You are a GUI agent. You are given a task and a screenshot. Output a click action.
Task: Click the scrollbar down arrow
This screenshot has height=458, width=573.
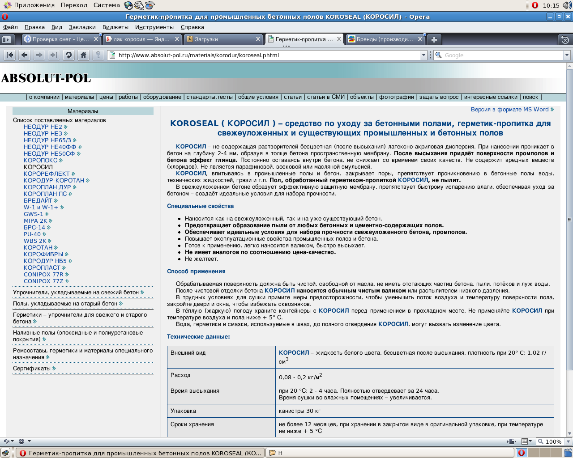569,433
